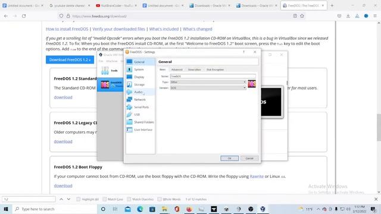
Task: Show hidden system tray icons chevron
Action: coord(318,209)
